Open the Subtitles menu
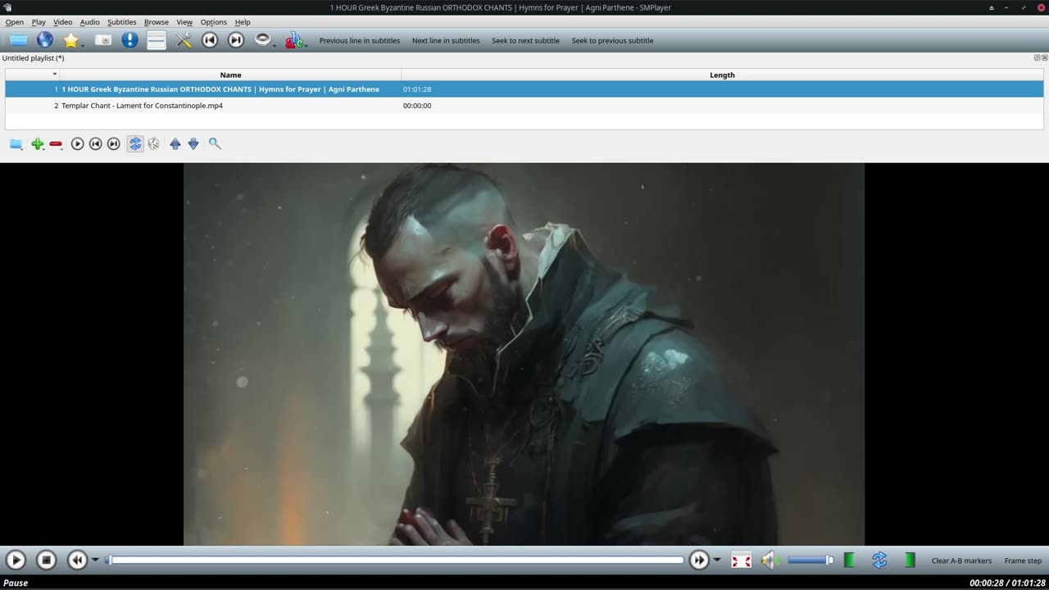Screen dimensions: 1049x590 tap(122, 22)
